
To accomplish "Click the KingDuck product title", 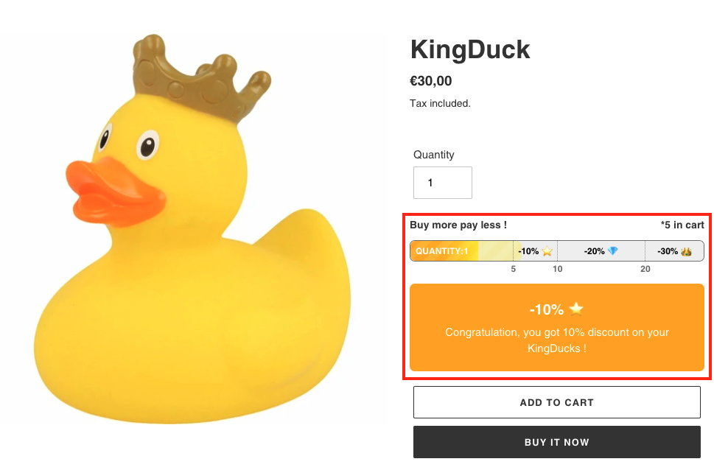I will 470,49.
